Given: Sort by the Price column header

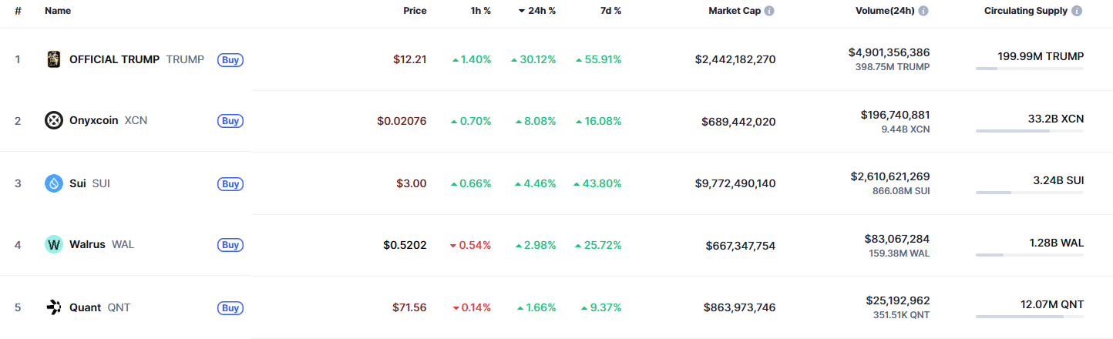Looking at the screenshot, I should point(415,11).
